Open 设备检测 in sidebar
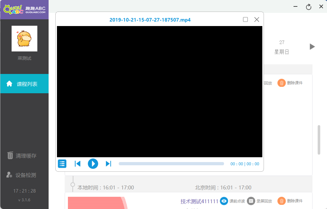 tap(22, 175)
